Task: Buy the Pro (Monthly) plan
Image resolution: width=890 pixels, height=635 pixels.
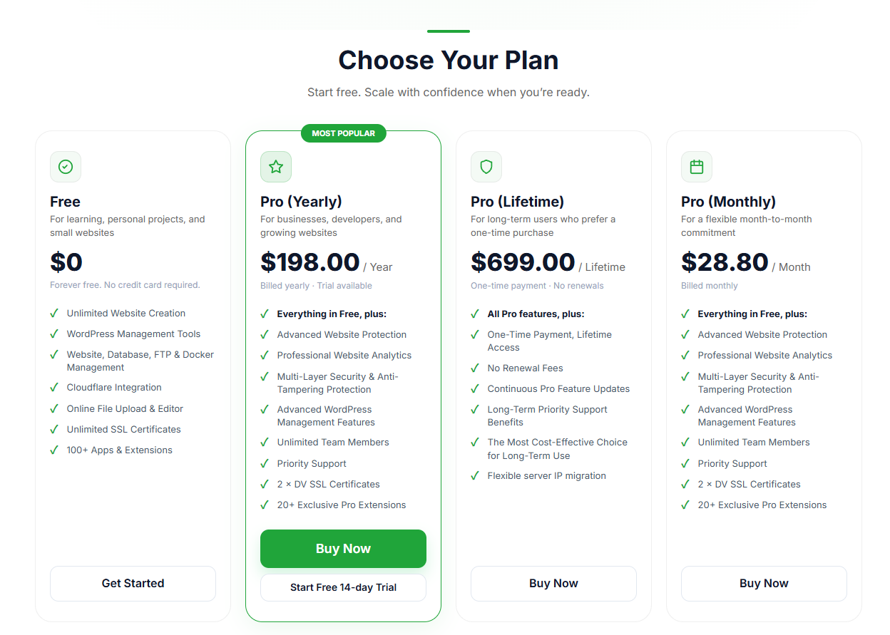Action: [x=764, y=584]
